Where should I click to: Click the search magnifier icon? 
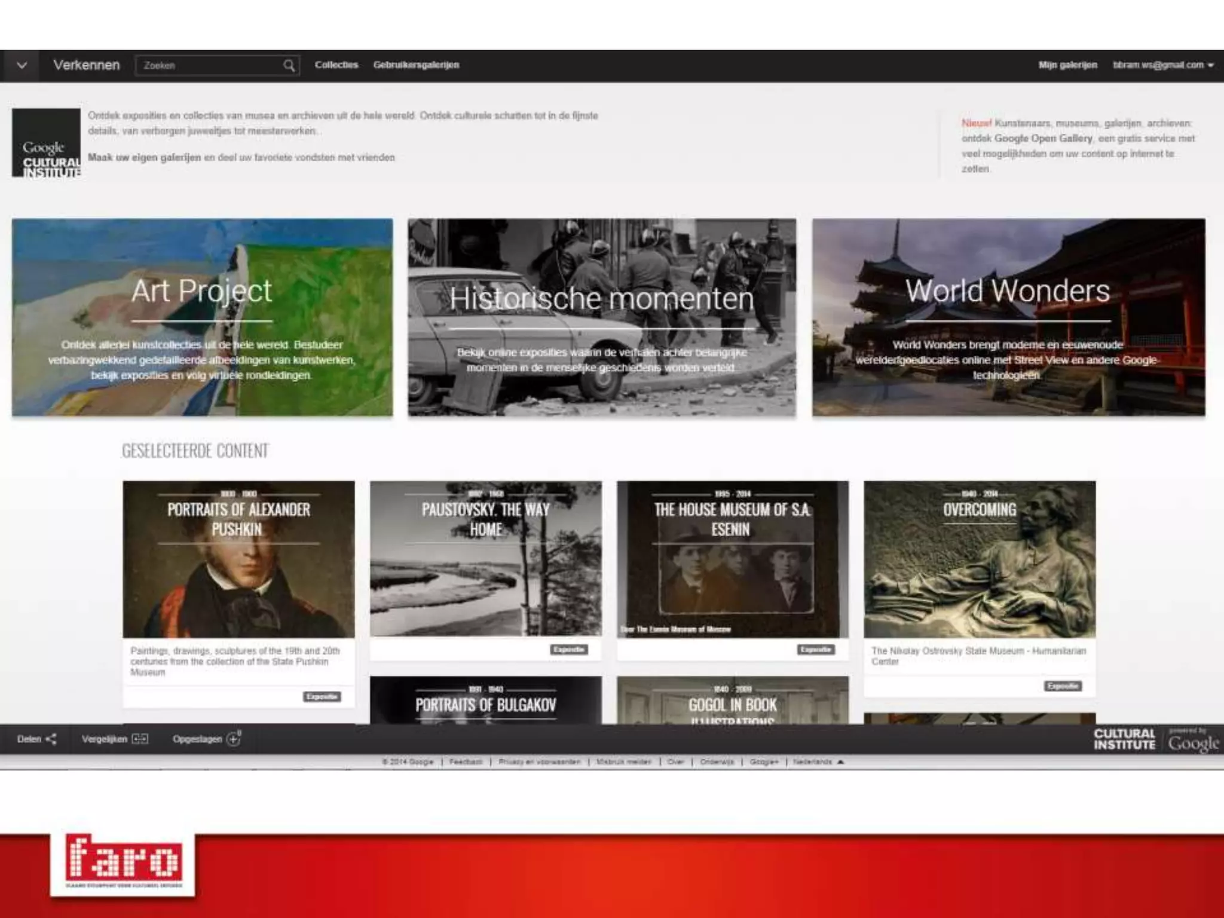(289, 65)
